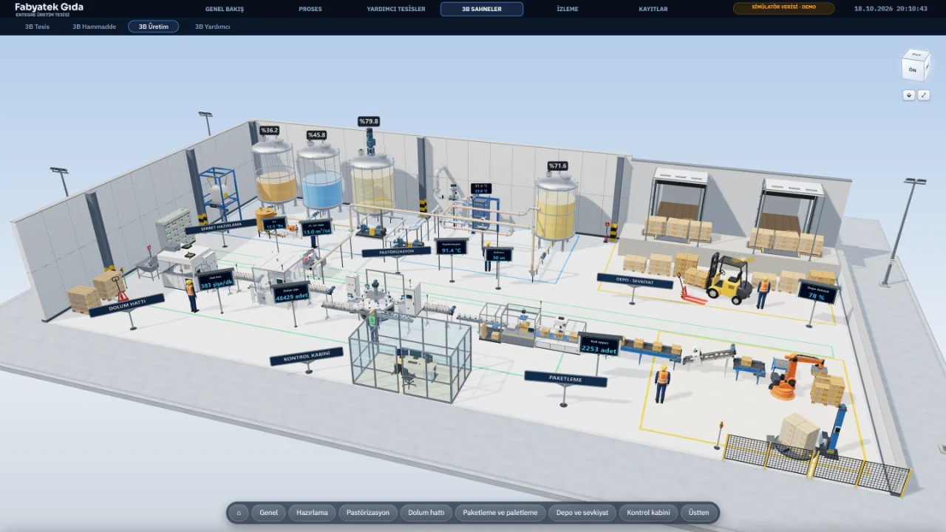The height and width of the screenshot is (532, 946).
Task: Click the fullscreen arrows icon below view cube
Action: click(x=924, y=95)
